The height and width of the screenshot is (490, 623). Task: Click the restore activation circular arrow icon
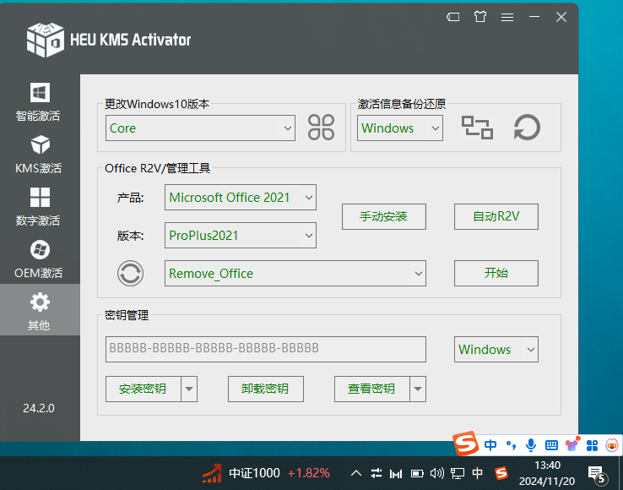pos(527,128)
